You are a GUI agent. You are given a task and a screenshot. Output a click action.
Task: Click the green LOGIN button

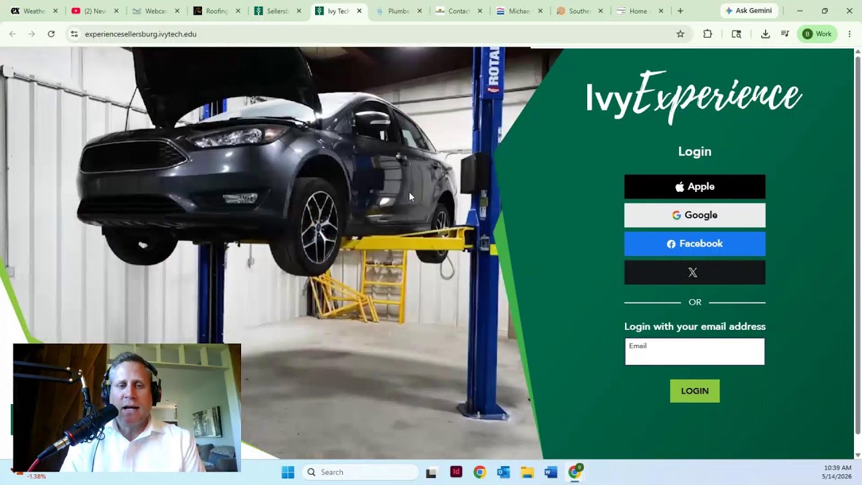coord(694,391)
